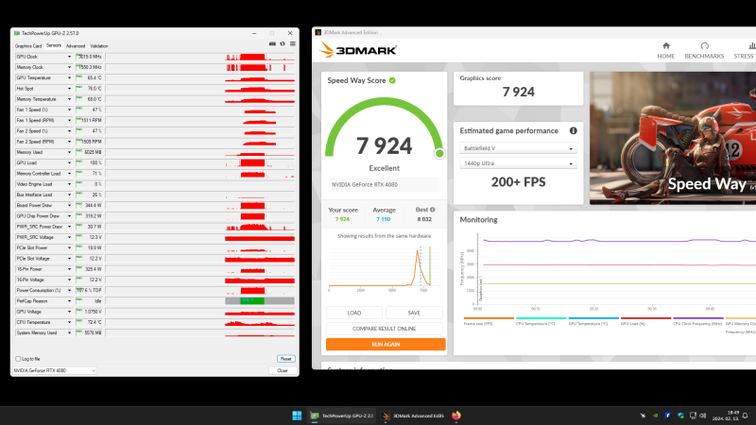Open the notification bell in system tray
Screen dimensions: 756x425
745,416
